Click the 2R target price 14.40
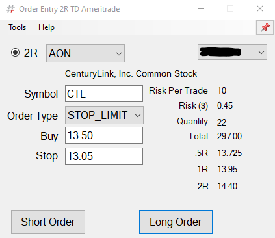This screenshot has height=238, width=275. tap(228, 186)
